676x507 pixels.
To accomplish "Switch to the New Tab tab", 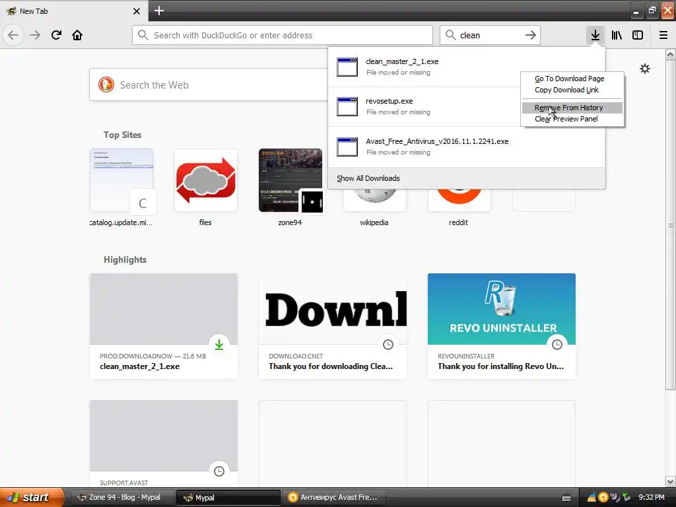I will [73, 11].
